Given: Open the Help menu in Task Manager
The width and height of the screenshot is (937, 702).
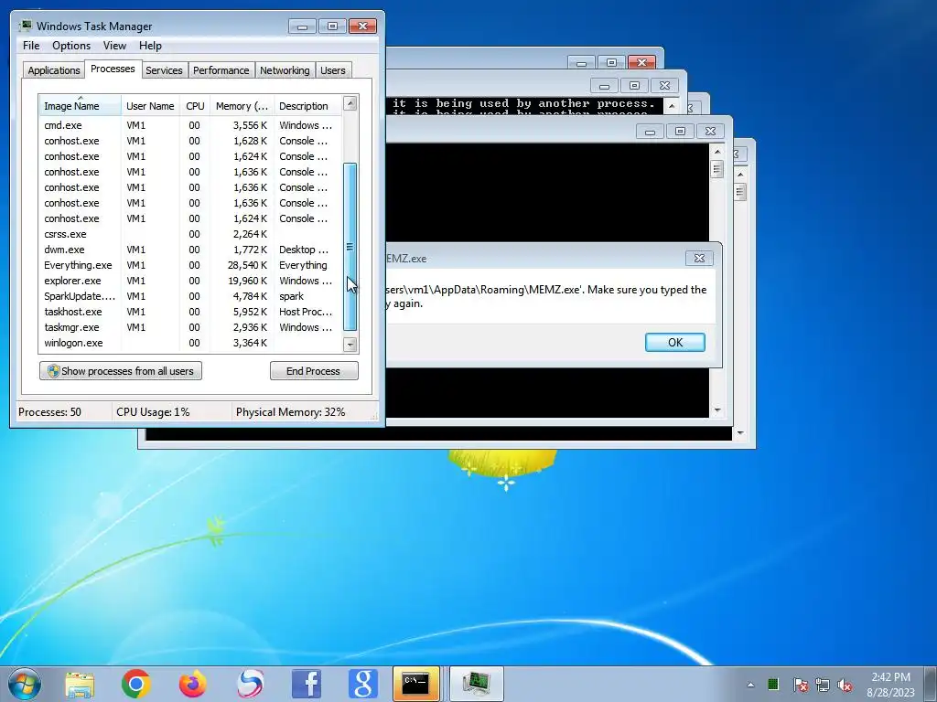Looking at the screenshot, I should [150, 46].
